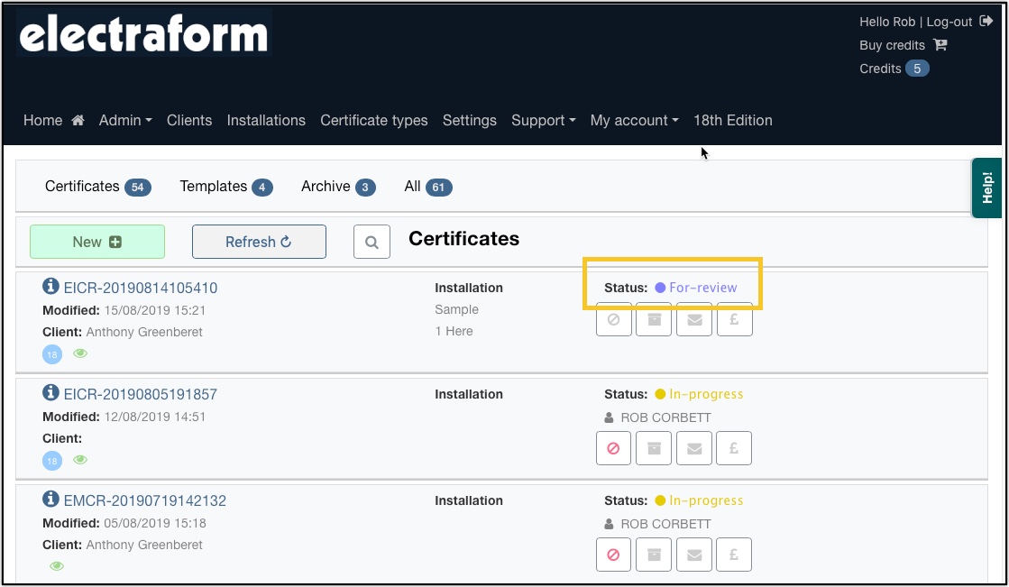Viewport: 1009px width, 587px height.
Task: Click the Refresh button
Action: 259,242
